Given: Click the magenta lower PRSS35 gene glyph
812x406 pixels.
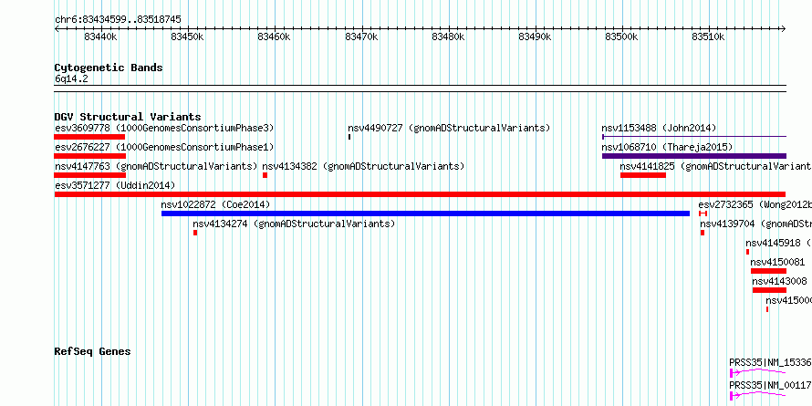Looking at the screenshot, I should click(x=758, y=396).
